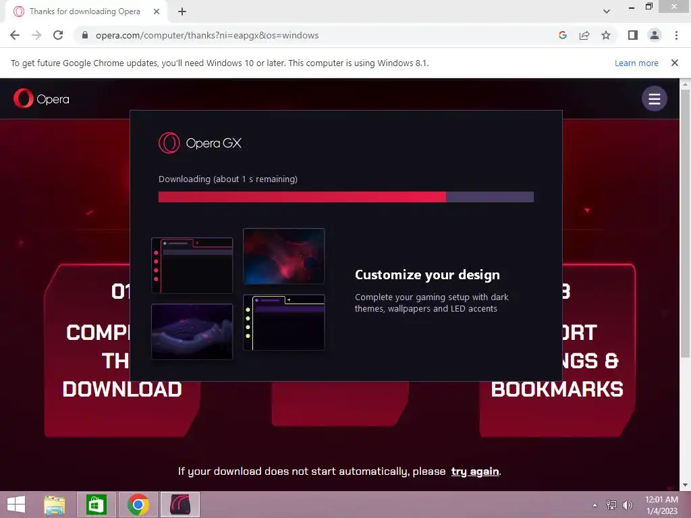The height and width of the screenshot is (518, 691).
Task: Open the Google icon in address bar
Action: [562, 35]
